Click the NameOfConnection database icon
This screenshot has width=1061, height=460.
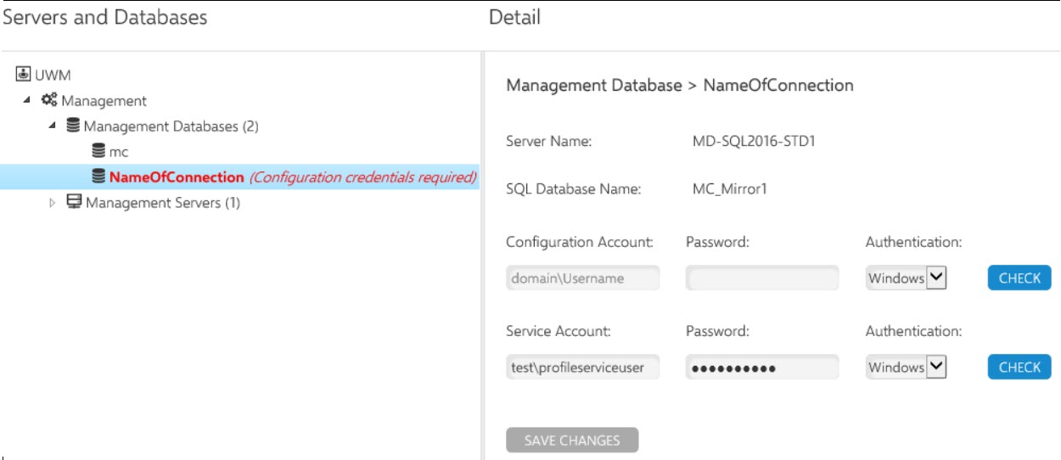pos(98,177)
